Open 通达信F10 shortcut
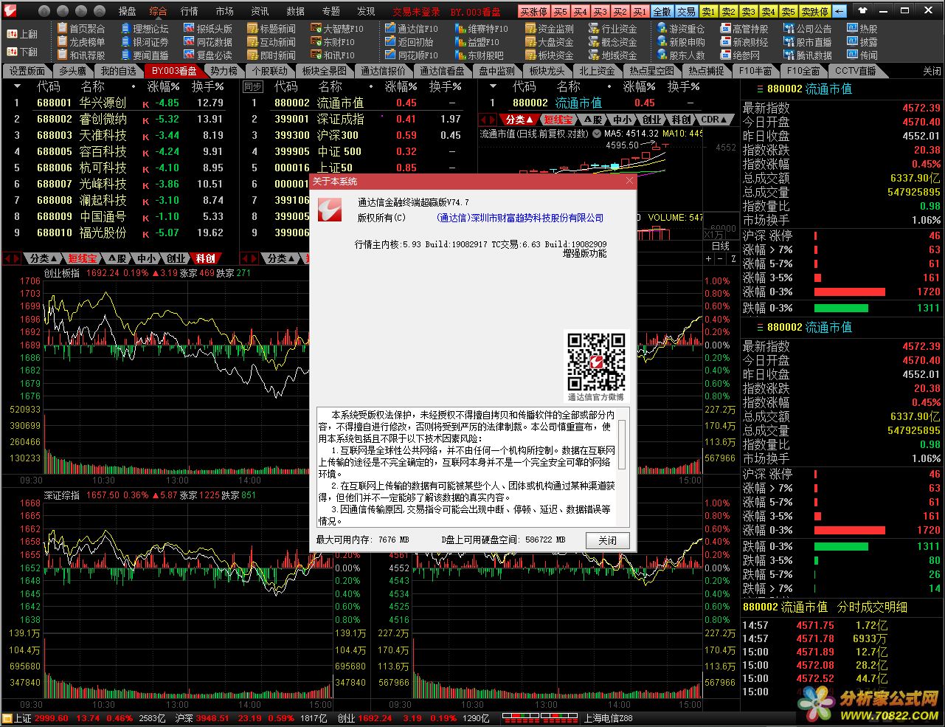 click(x=412, y=29)
